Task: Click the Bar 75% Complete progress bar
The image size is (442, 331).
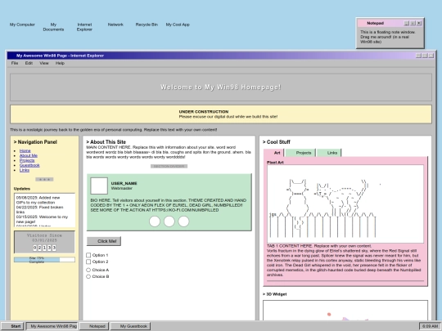Action: pyautogui.click(x=44, y=260)
